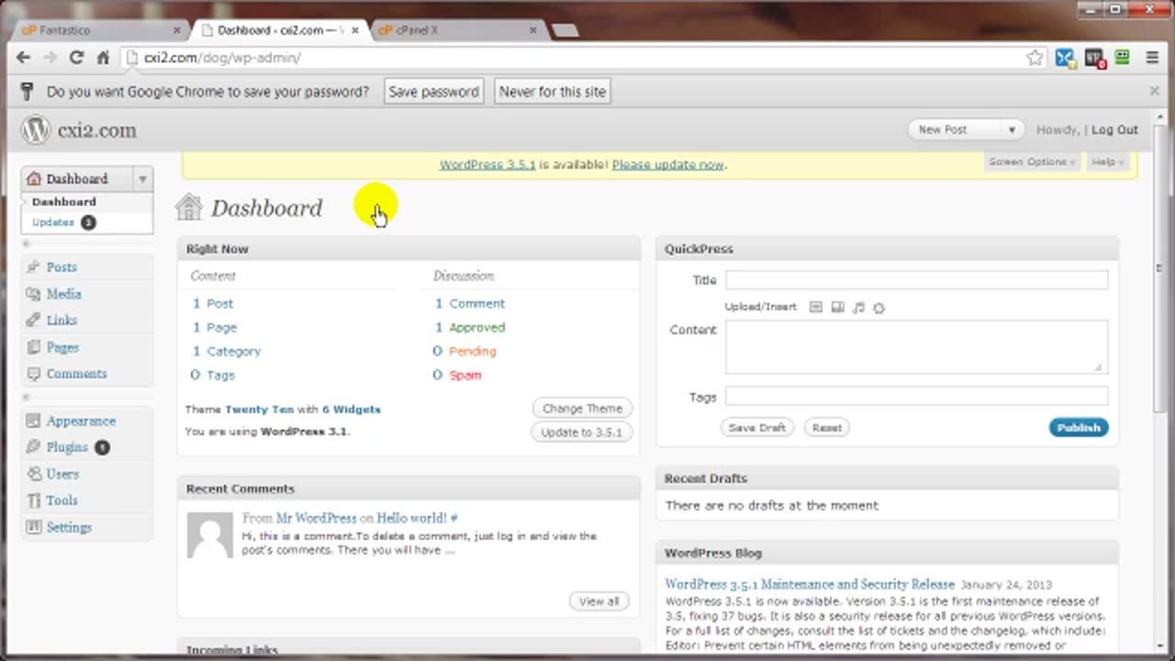Open the Chrome menu hamburger icon
Image resolution: width=1175 pixels, height=661 pixels.
coord(1153,58)
